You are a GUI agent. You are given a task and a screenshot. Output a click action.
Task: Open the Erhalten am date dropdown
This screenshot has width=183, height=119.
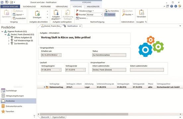[x=60, y=55]
